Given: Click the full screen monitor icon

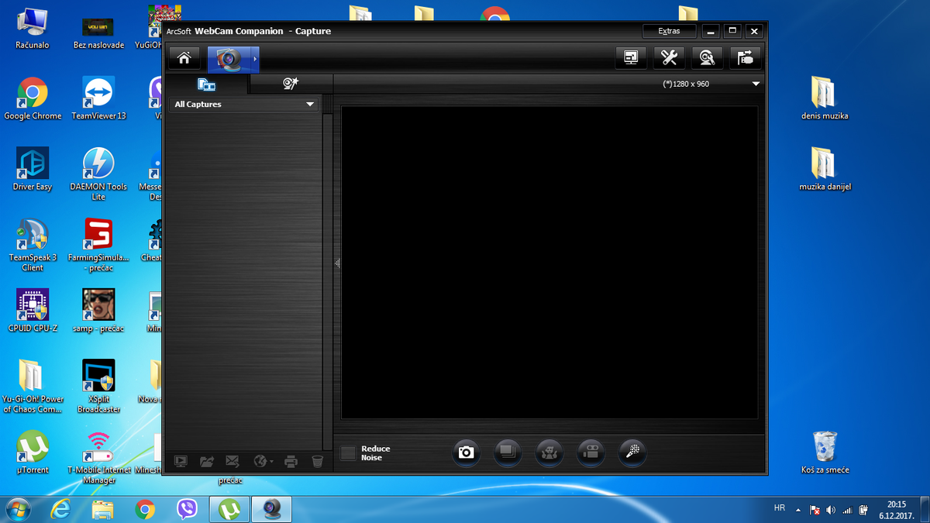Looking at the screenshot, I should (x=632, y=58).
